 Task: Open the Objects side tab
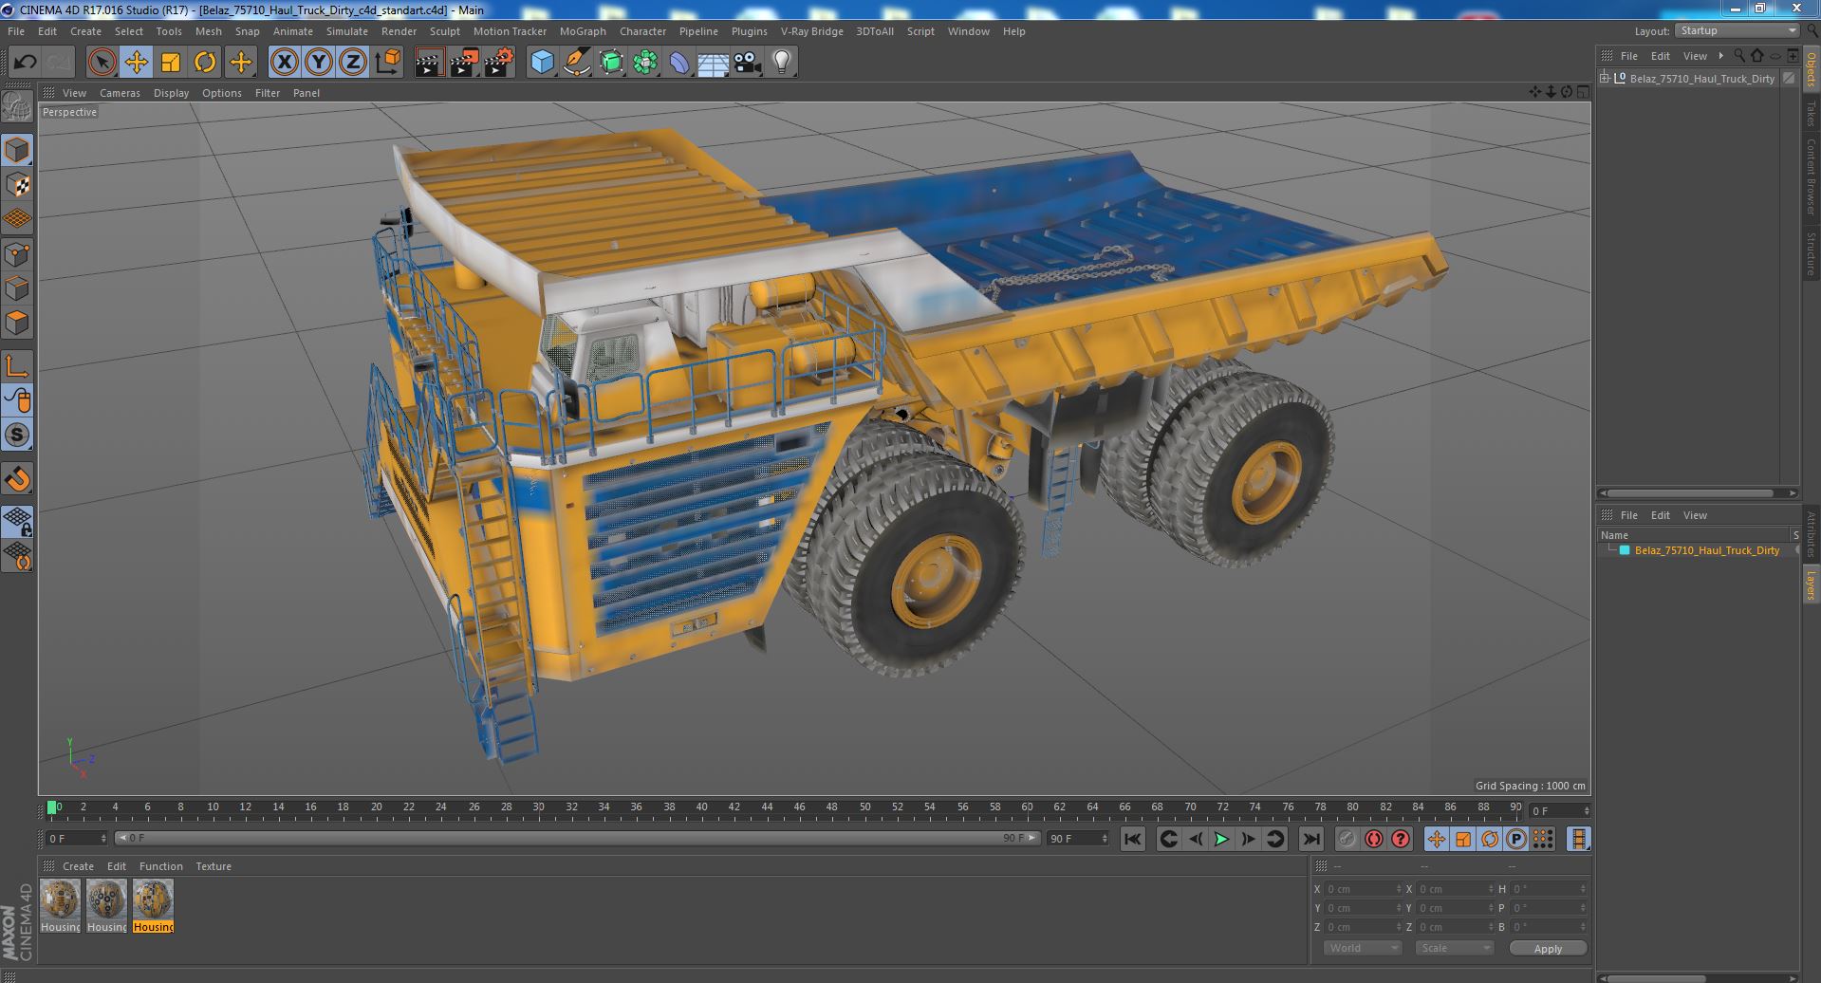pyautogui.click(x=1812, y=69)
